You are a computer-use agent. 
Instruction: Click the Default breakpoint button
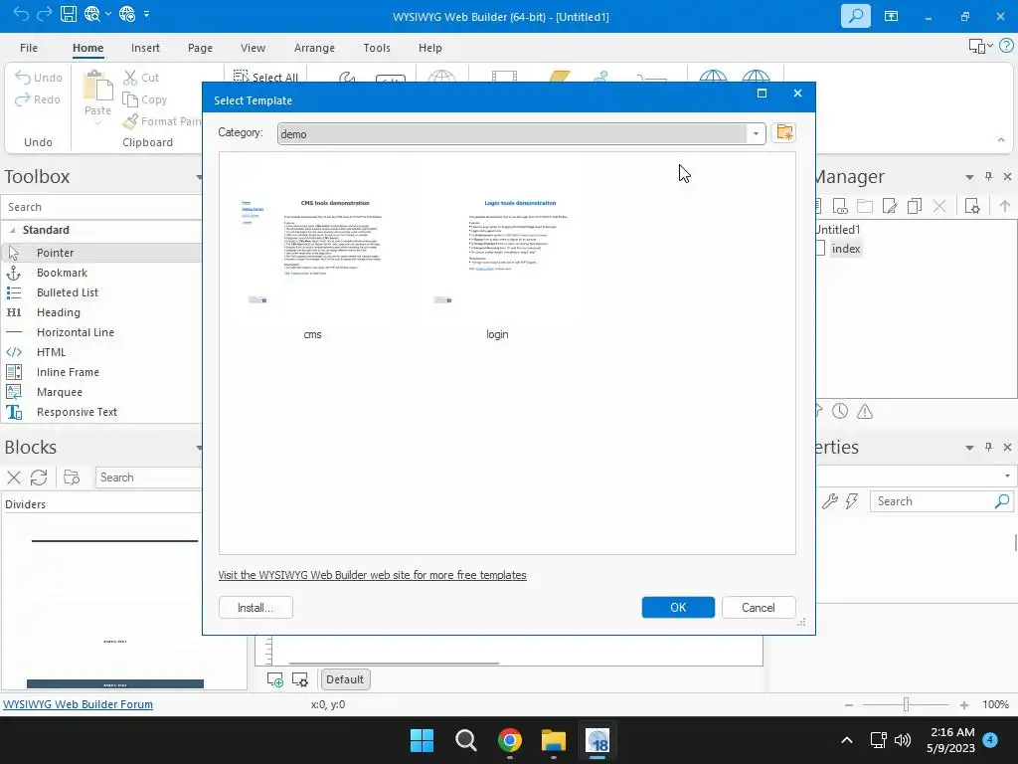[x=345, y=679]
